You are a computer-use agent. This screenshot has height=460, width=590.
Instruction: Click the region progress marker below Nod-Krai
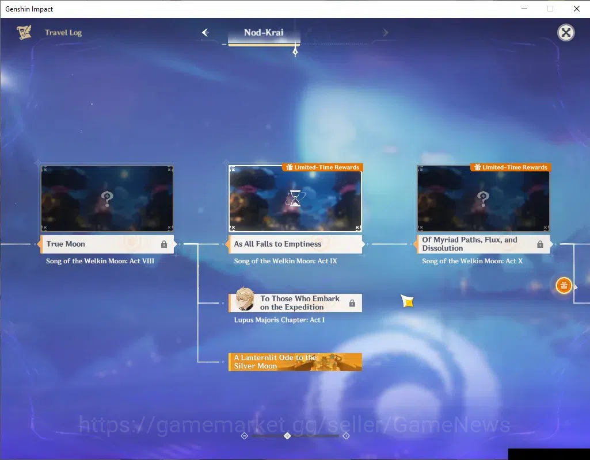(x=295, y=52)
